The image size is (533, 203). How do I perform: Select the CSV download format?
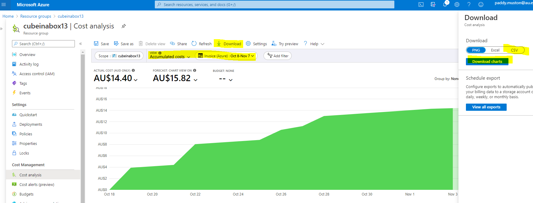(x=514, y=50)
